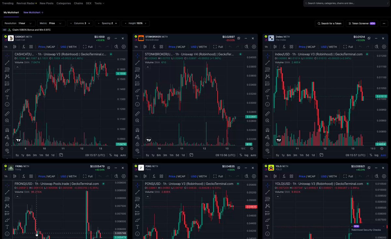Click 09:15:57 (UTC) timezone in CASHCAT chart
This screenshot has height=239, width=391.
click(x=95, y=155)
